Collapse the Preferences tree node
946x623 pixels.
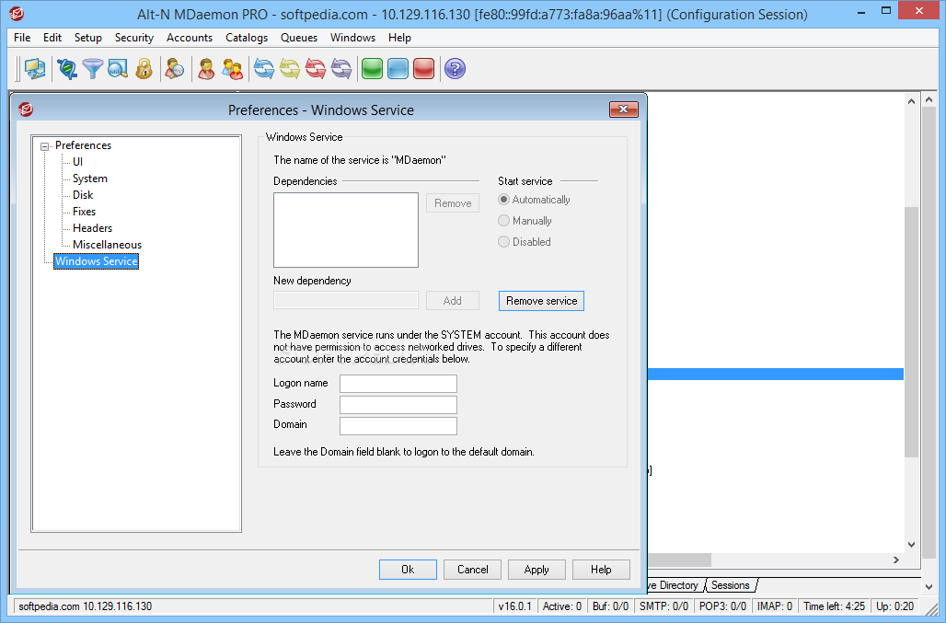[x=44, y=146]
